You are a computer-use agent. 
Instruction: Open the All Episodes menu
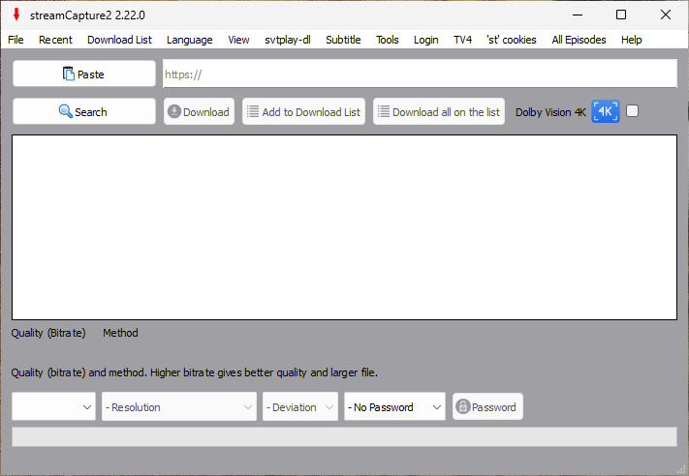pos(579,40)
